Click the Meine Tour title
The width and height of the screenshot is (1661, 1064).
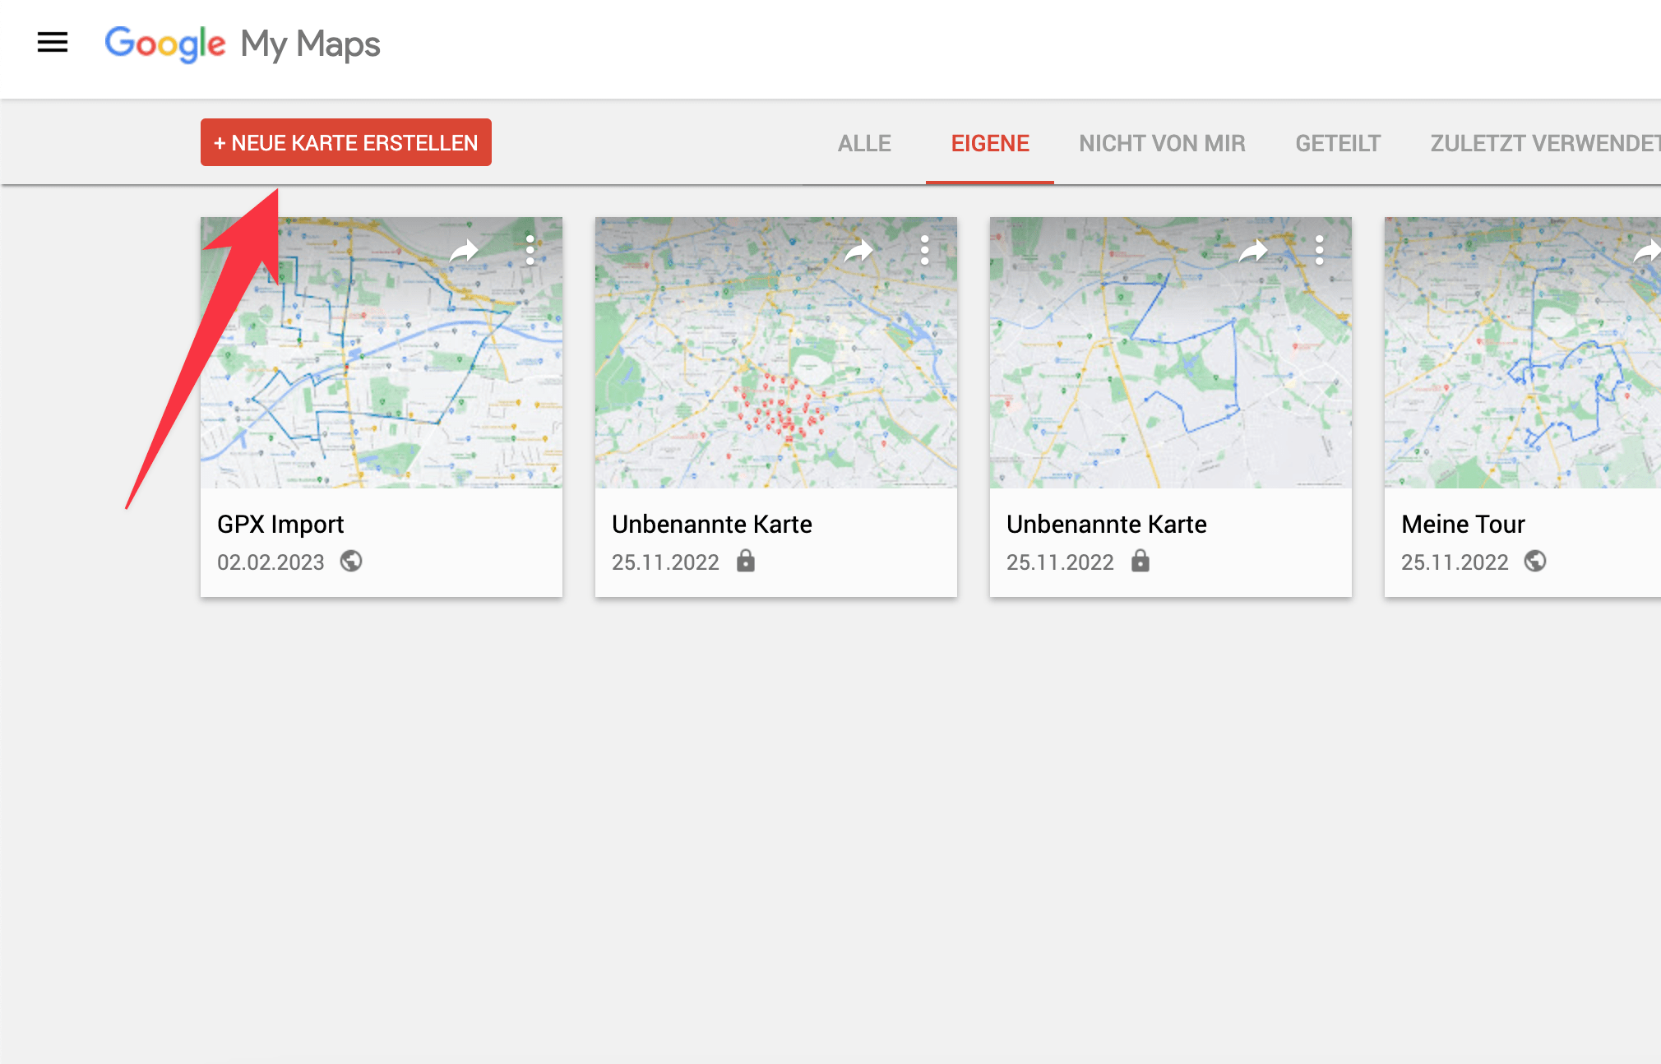point(1463,525)
